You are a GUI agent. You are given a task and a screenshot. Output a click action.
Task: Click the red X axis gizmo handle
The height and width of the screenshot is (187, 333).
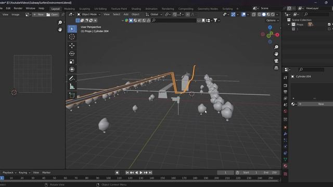pos(277,35)
